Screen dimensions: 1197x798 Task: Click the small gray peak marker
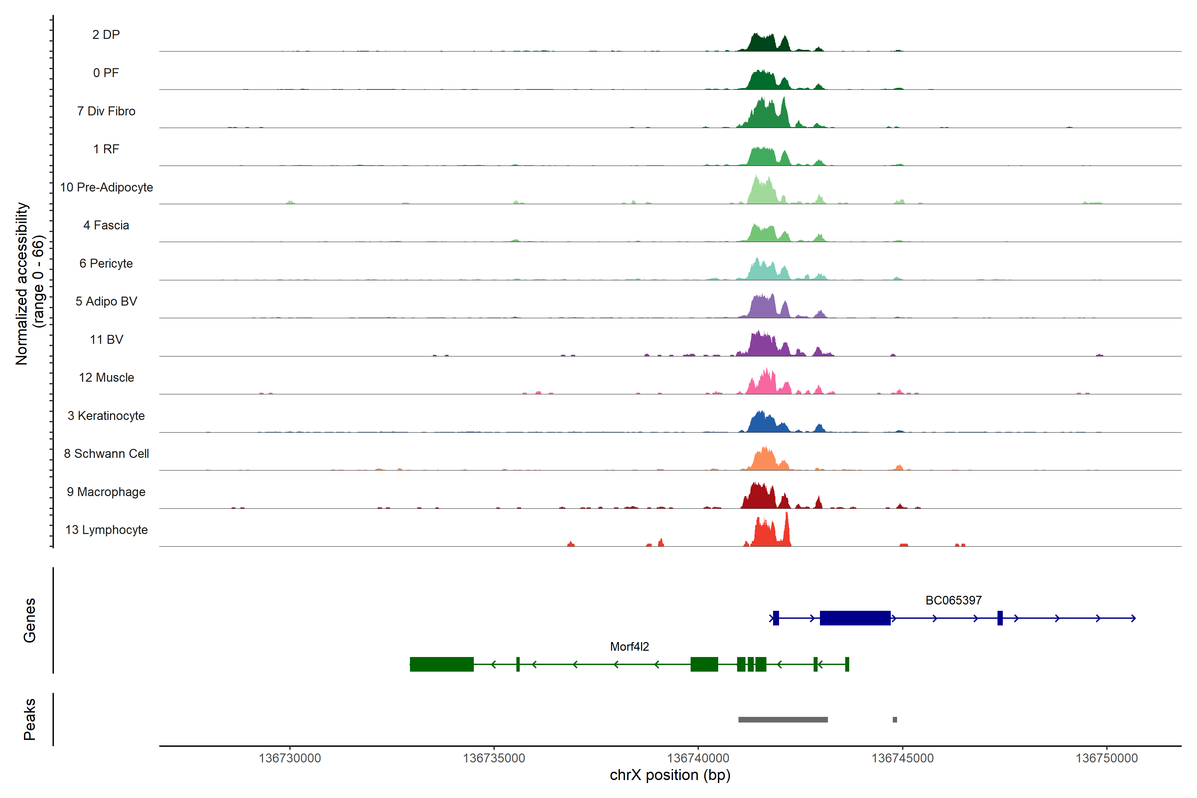(x=895, y=720)
